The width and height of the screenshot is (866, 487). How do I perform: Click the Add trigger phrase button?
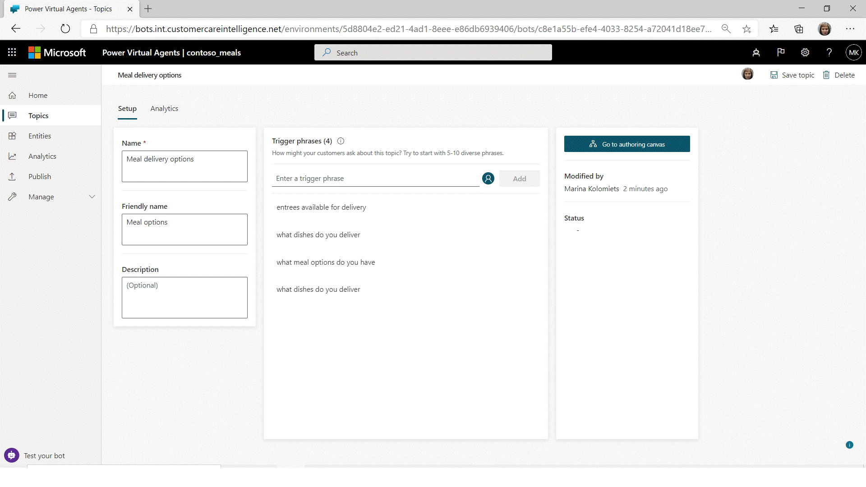tap(520, 178)
